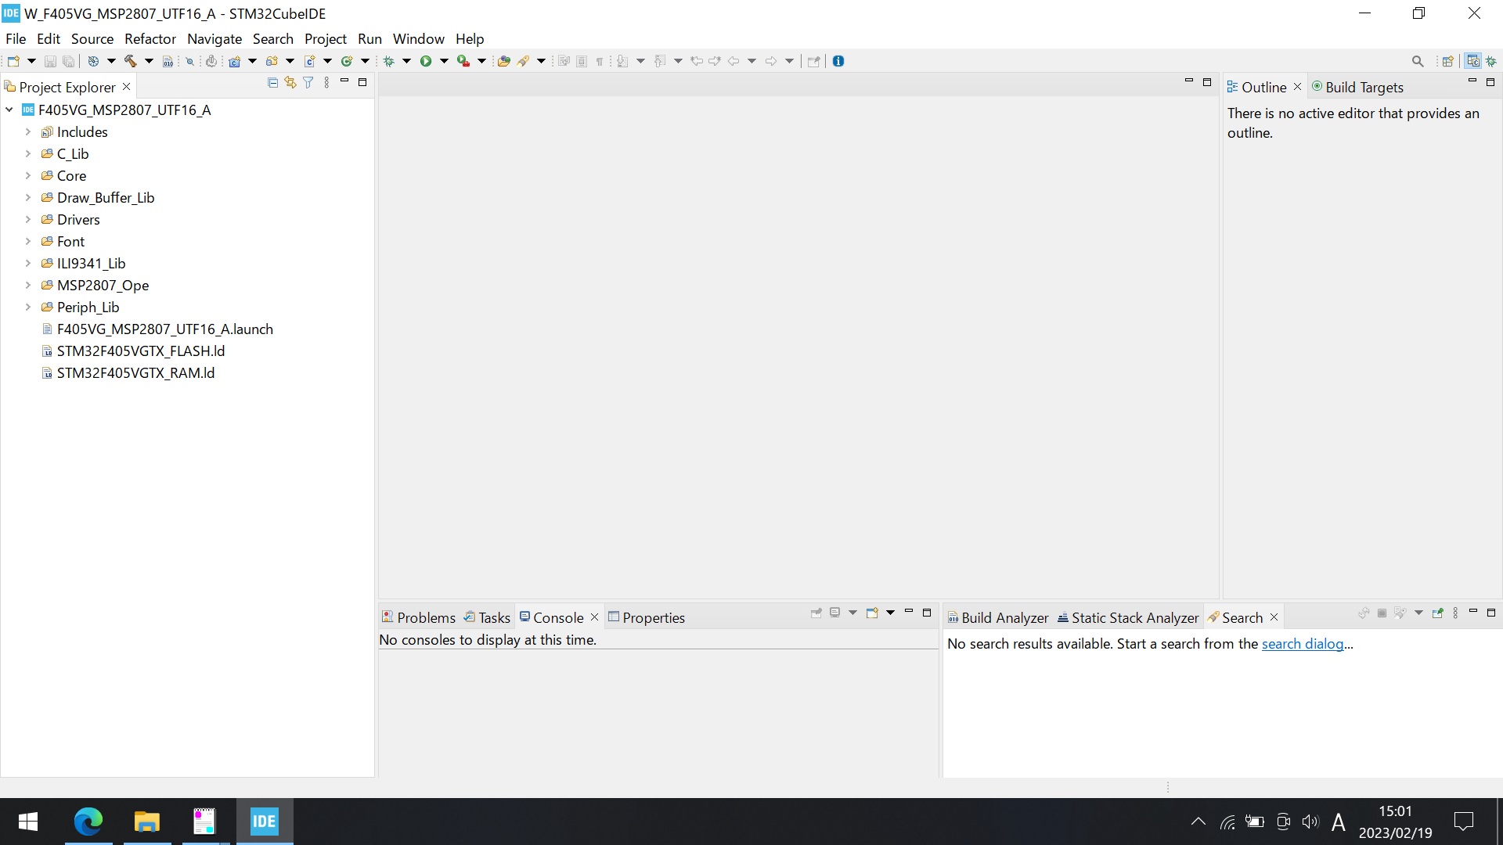The width and height of the screenshot is (1503, 845).
Task: Click the New C/C++ Project toolbar icon
Action: tap(234, 61)
